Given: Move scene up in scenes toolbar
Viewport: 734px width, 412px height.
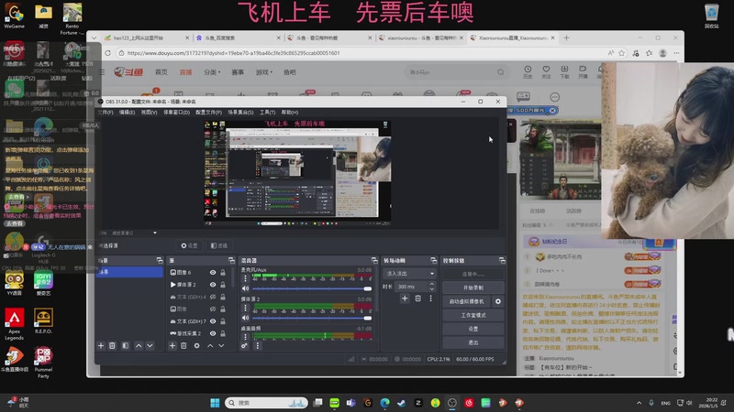Looking at the screenshot, I should (x=139, y=346).
